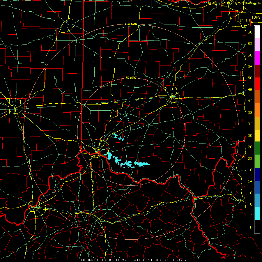Click the legend value "6"

point(251,204)
